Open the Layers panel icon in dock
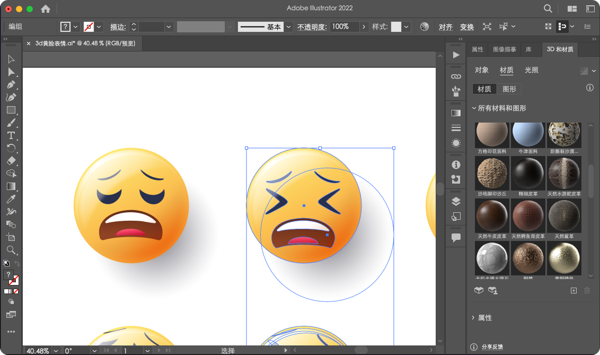 [456, 201]
